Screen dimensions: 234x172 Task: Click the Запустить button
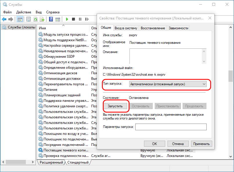(115, 106)
